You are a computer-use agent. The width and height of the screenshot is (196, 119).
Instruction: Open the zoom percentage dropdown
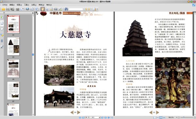(x=176, y=117)
